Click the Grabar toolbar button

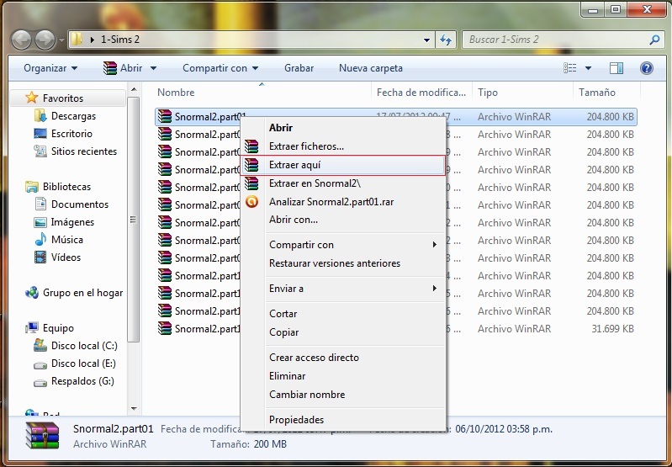pos(299,68)
